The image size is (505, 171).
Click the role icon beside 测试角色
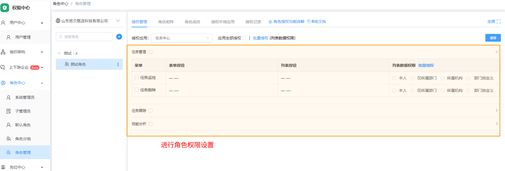[67, 64]
